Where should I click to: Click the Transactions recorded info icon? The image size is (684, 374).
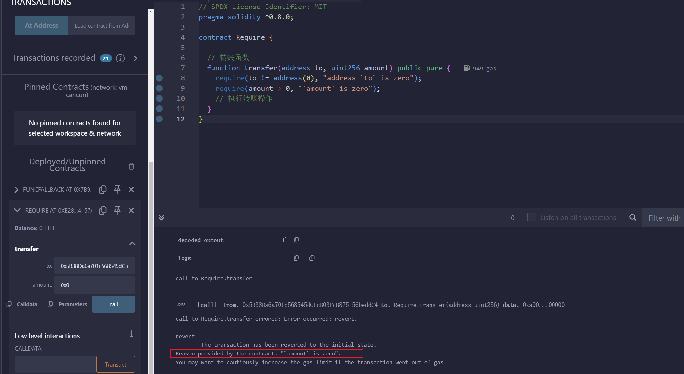[x=120, y=58]
